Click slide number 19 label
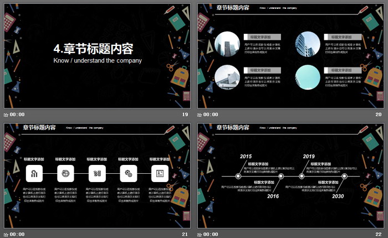388x238 pixels. tap(185, 115)
